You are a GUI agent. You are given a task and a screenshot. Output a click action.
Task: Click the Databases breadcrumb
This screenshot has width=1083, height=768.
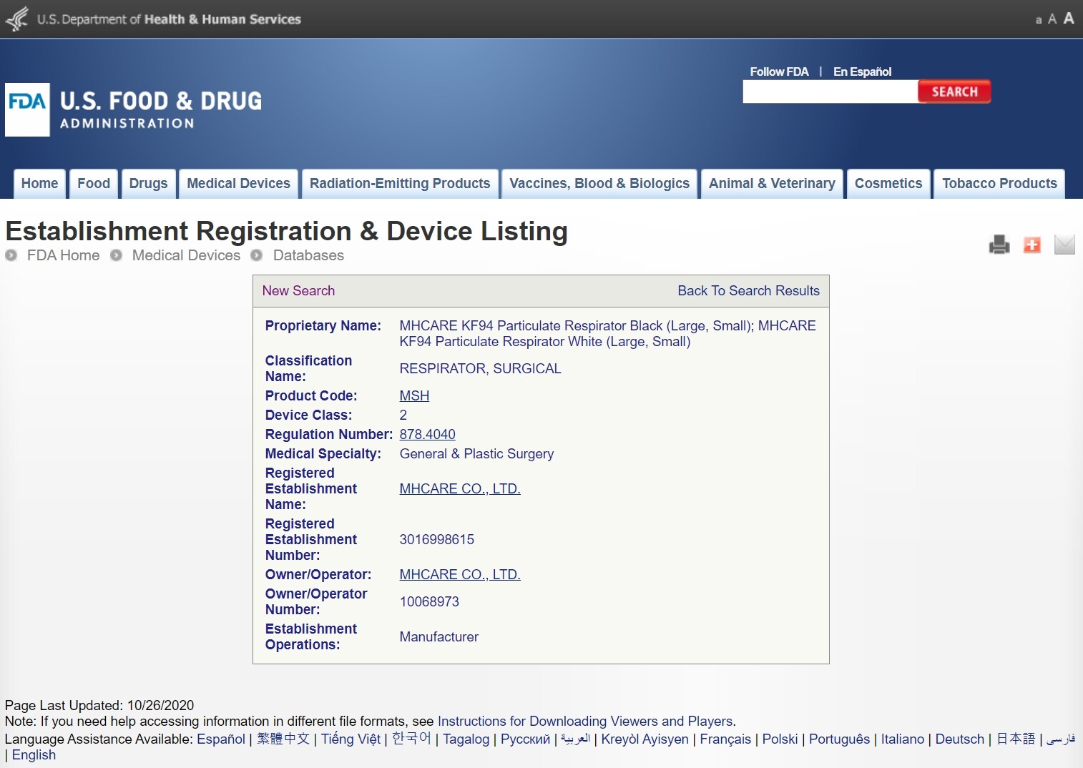(x=308, y=255)
